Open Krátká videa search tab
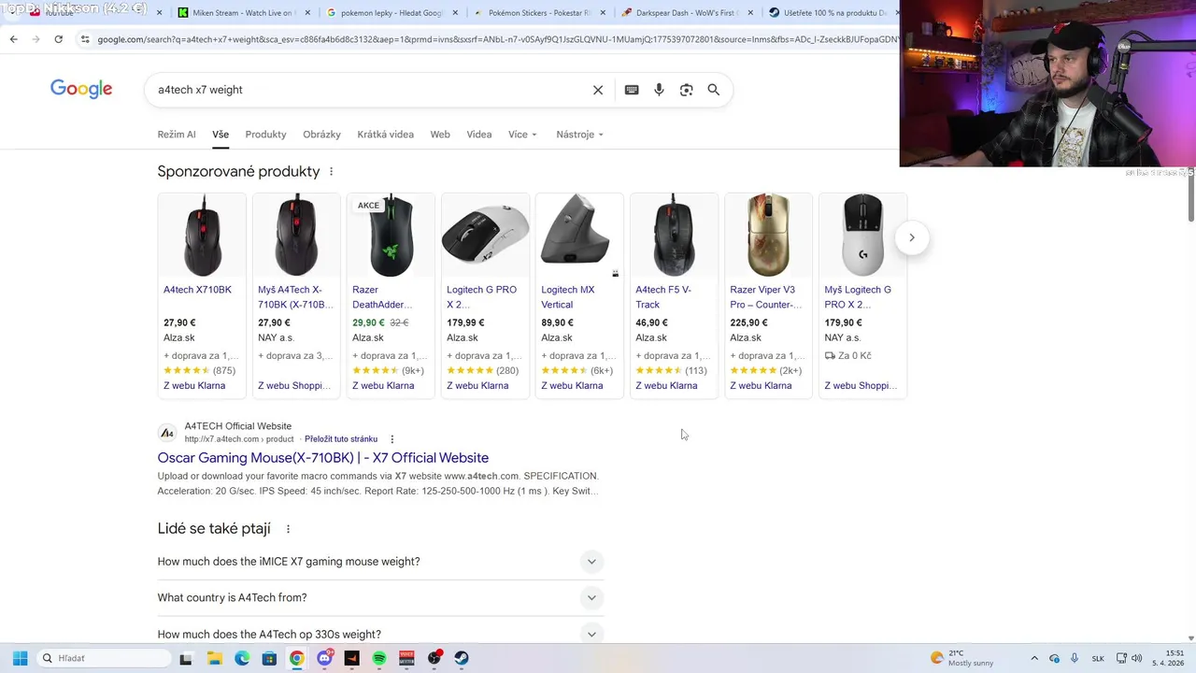 [x=385, y=135]
